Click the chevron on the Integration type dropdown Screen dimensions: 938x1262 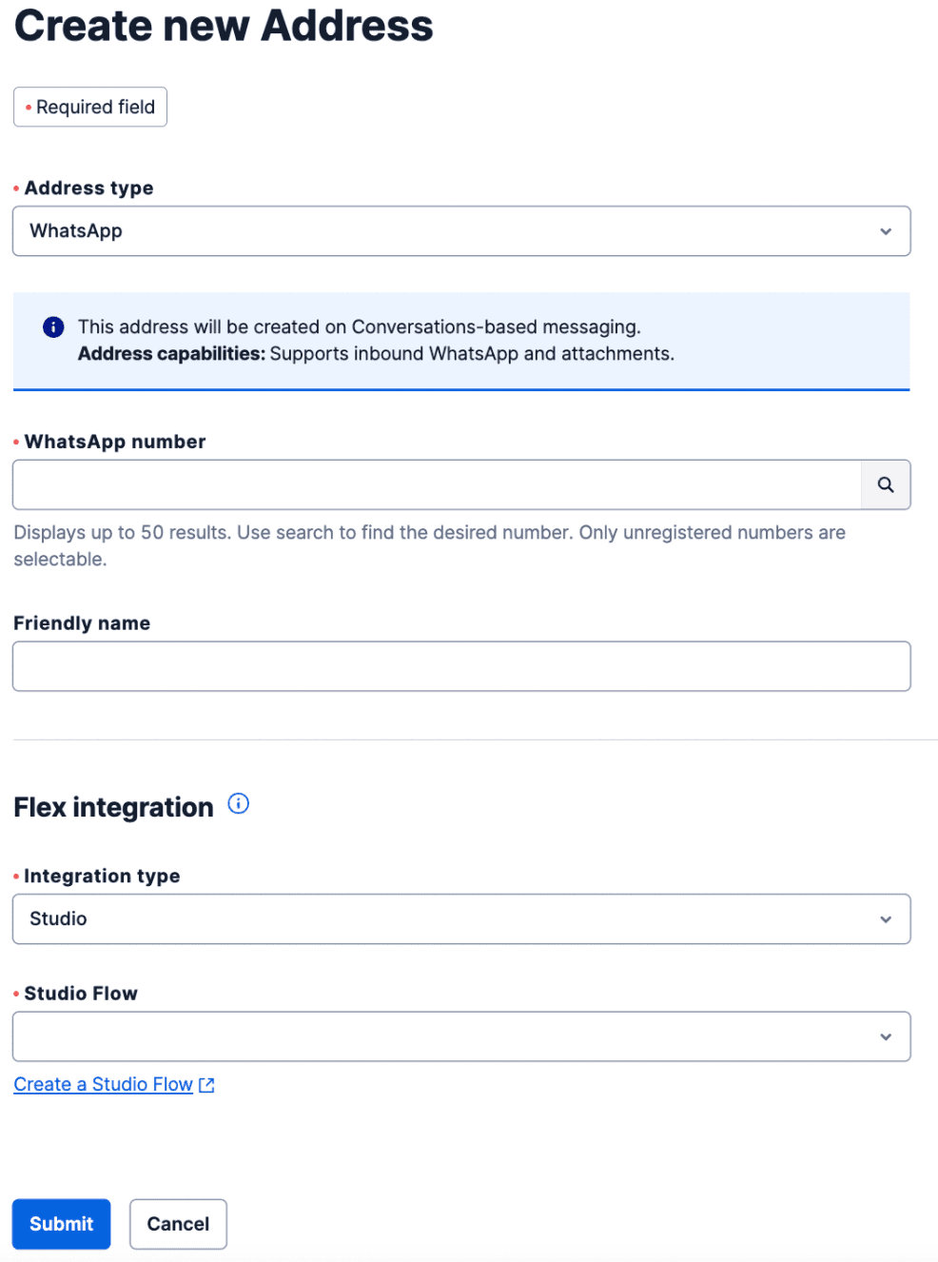pyautogui.click(x=885, y=918)
